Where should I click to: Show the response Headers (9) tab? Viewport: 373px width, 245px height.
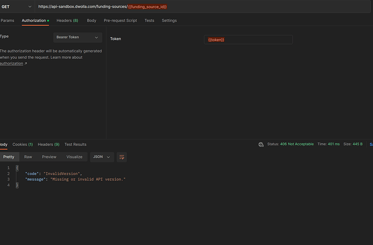(x=49, y=144)
